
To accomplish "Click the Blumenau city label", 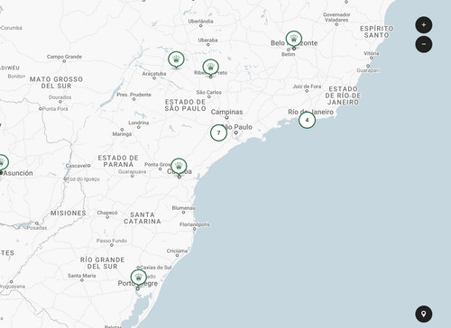I will tap(184, 208).
